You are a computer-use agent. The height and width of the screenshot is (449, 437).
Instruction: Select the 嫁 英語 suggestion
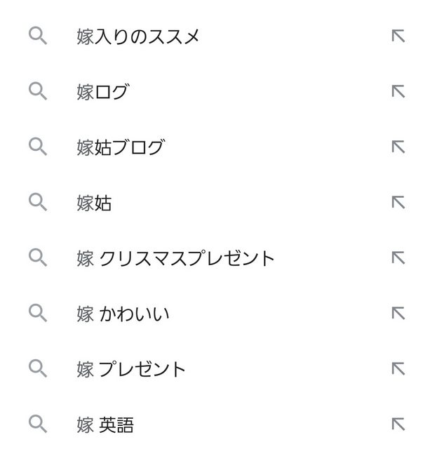pyautogui.click(x=105, y=424)
